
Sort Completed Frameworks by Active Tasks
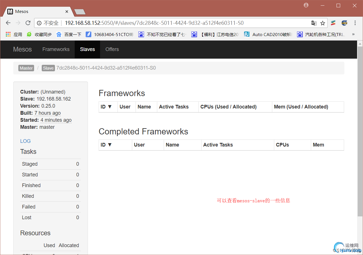pyautogui.click(x=238, y=145)
